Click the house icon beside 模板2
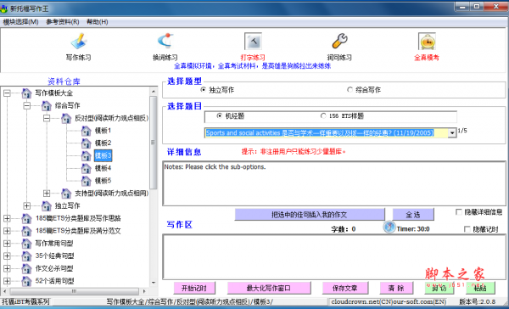Viewport: 509px width, 309px height. pyautogui.click(x=86, y=143)
